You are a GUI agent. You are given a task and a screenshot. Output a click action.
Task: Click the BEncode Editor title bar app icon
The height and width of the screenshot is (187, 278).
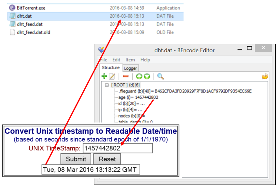point(101,50)
